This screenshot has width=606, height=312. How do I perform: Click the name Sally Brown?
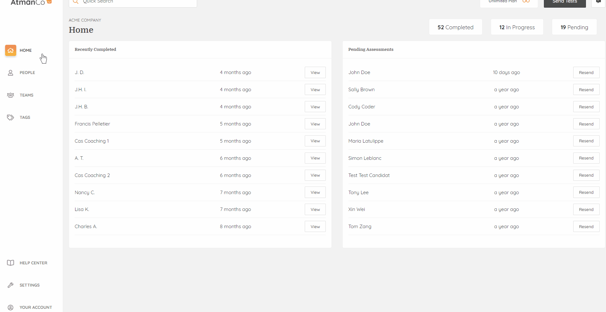[x=361, y=90]
